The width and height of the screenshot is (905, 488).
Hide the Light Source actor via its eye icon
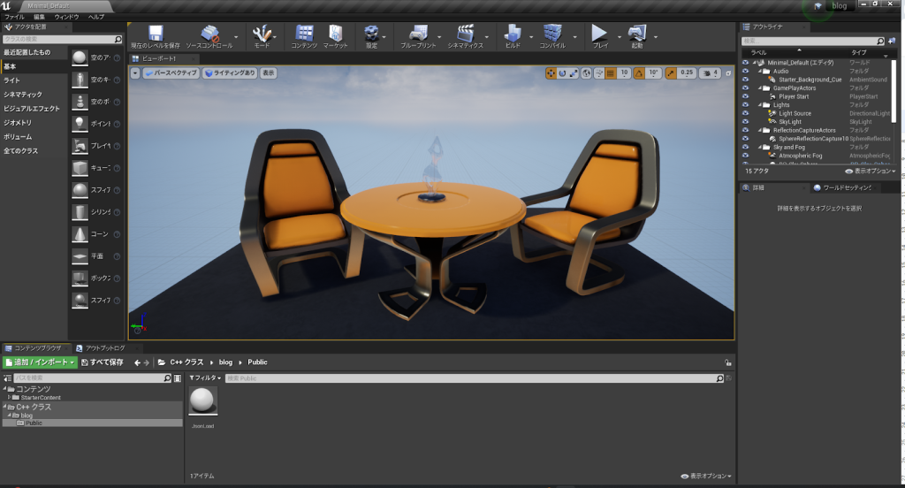(746, 113)
